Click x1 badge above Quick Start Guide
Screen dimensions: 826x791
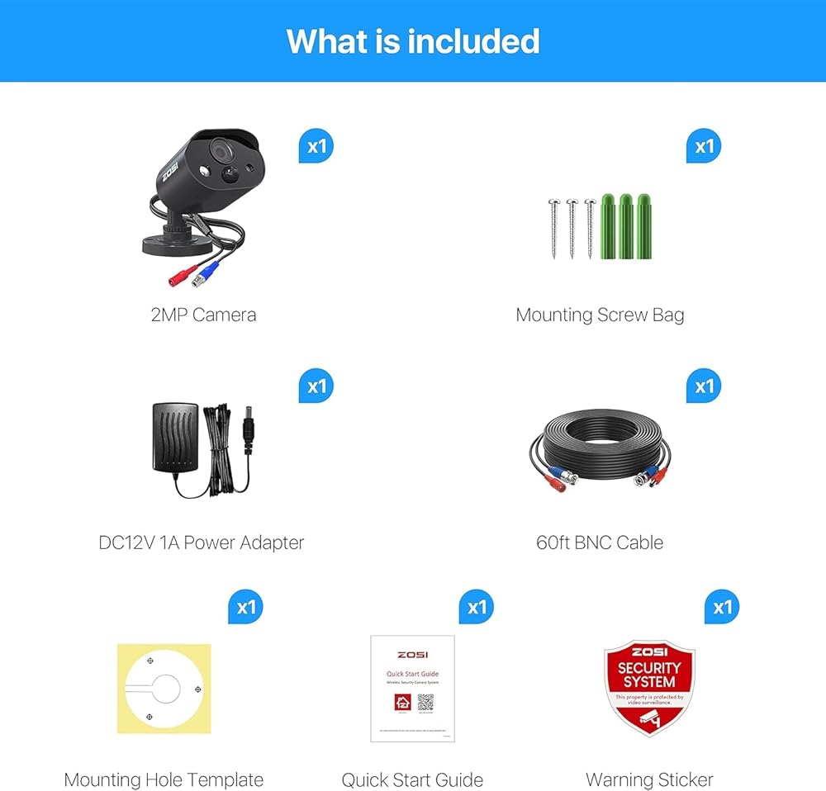477,607
